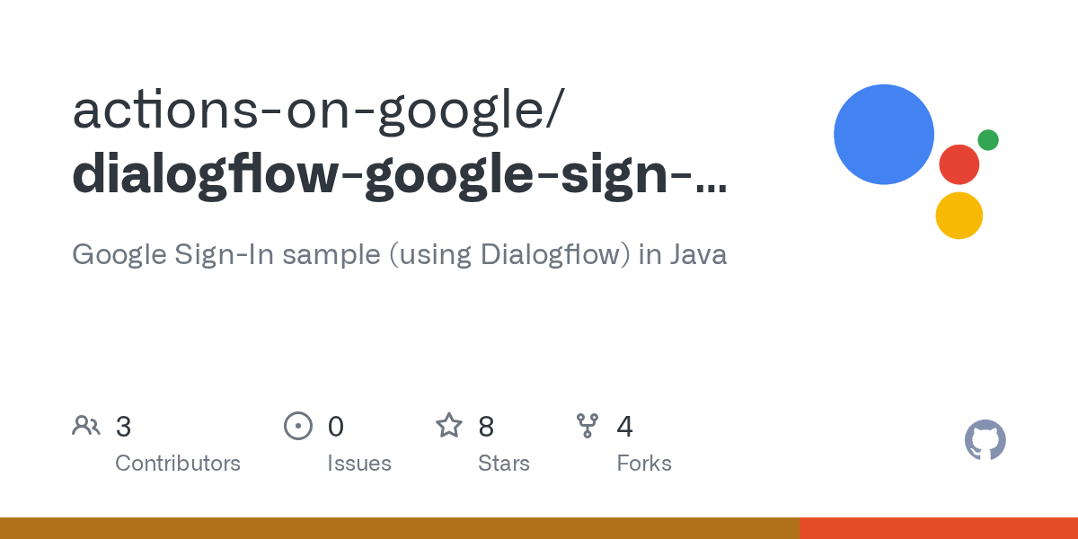Viewport: 1078px width, 539px height.
Task: Click the orange-red segment of the language bar
Action: (938, 528)
